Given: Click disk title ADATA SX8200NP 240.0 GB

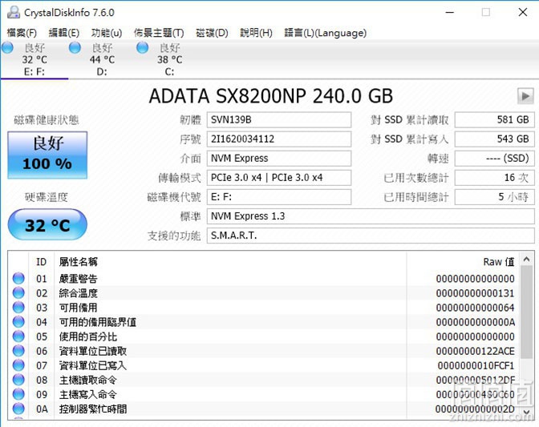Looking at the screenshot, I should (271, 96).
